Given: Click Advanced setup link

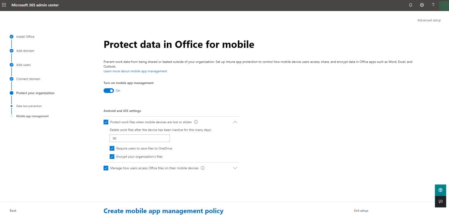Looking at the screenshot, I should [x=429, y=20].
